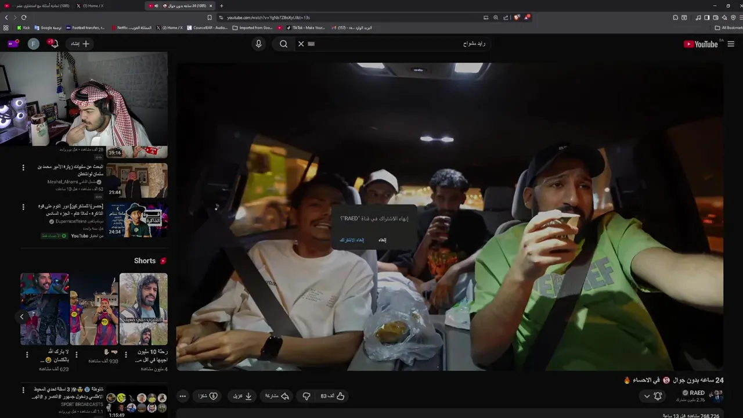Screen dimensions: 743x418
Task: Open the Brave Wallet icon
Action: point(715,17)
